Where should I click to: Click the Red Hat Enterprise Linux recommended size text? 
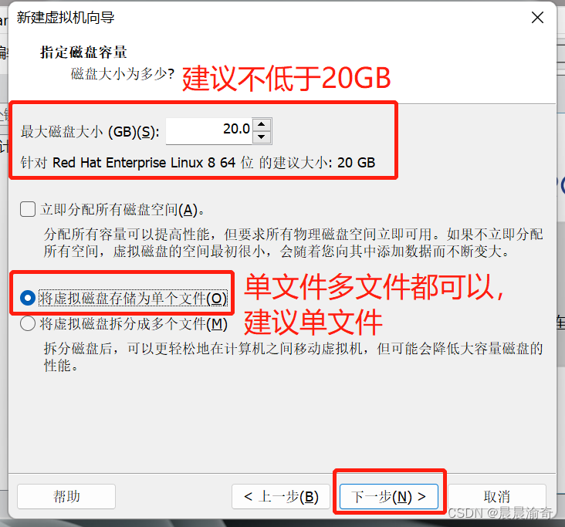(x=198, y=163)
